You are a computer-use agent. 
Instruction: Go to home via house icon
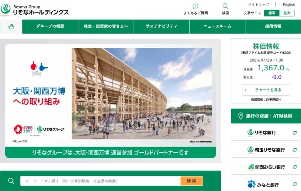tap(11, 26)
